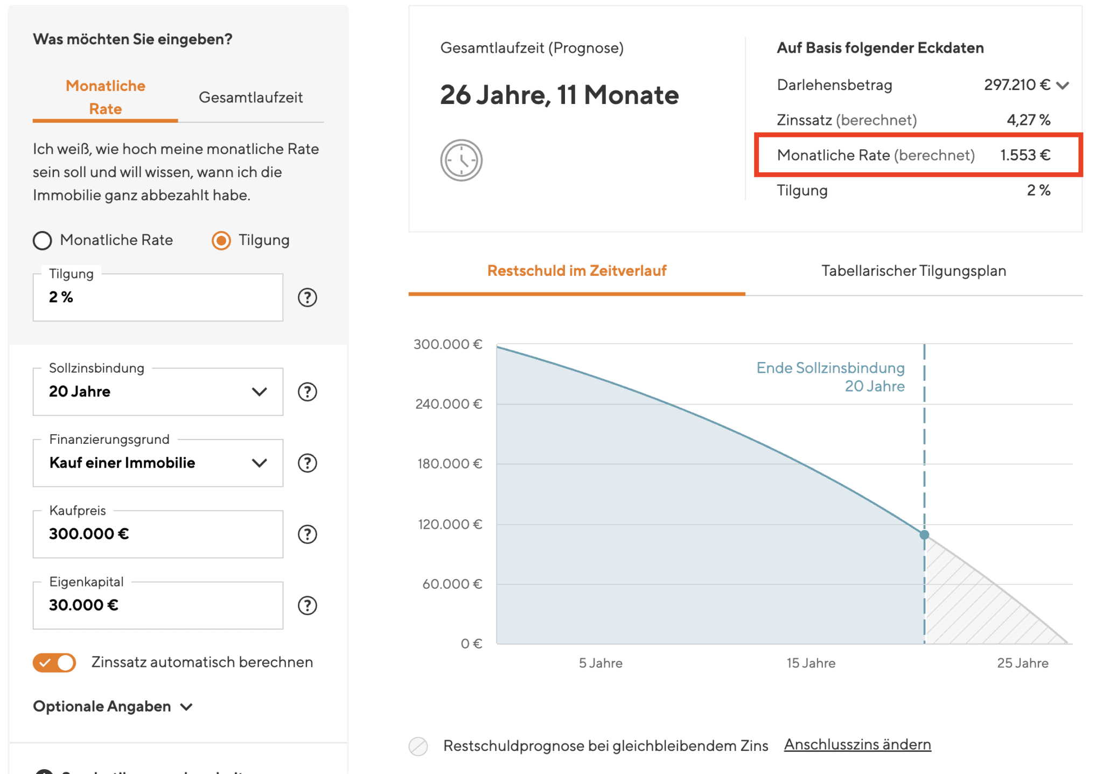
Task: Open the Finanzierungsgrund dropdown
Action: (158, 463)
